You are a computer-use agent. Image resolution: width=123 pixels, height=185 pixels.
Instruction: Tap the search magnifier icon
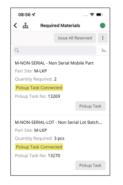click(x=17, y=50)
